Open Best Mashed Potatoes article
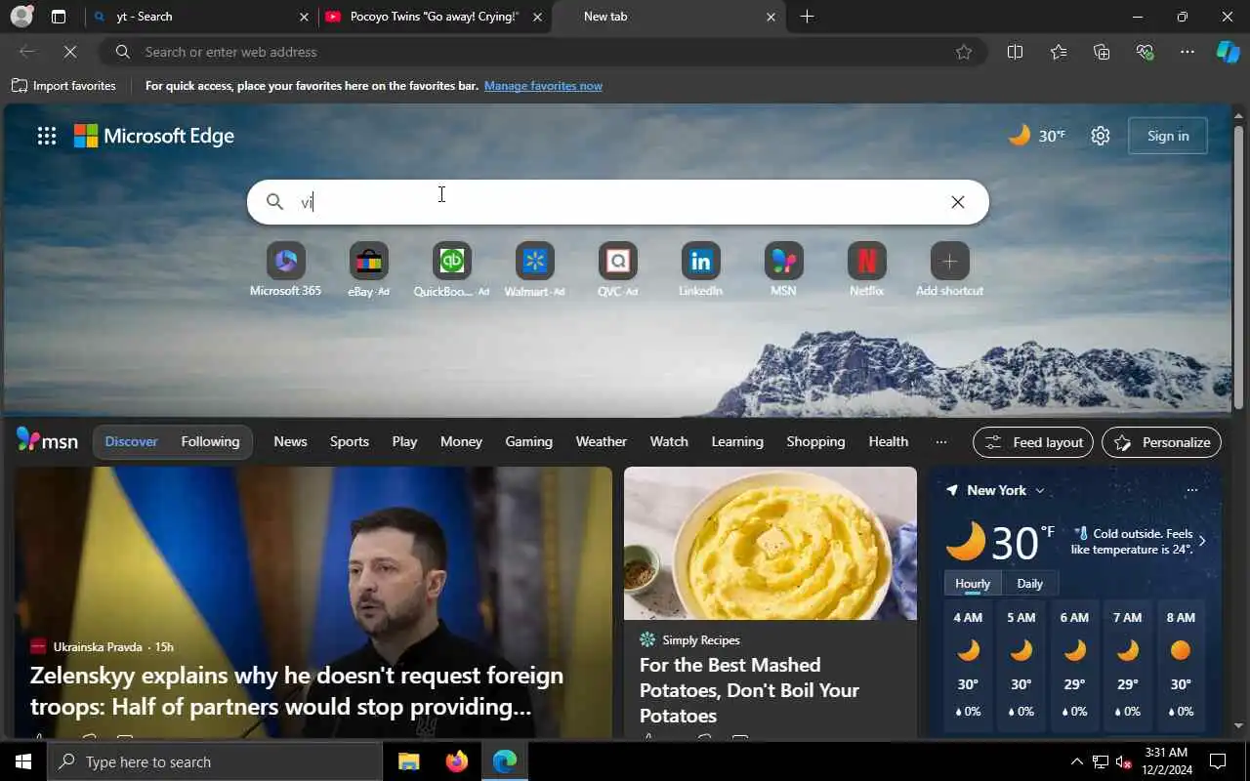Screen dimensions: 1250x781 [749, 690]
